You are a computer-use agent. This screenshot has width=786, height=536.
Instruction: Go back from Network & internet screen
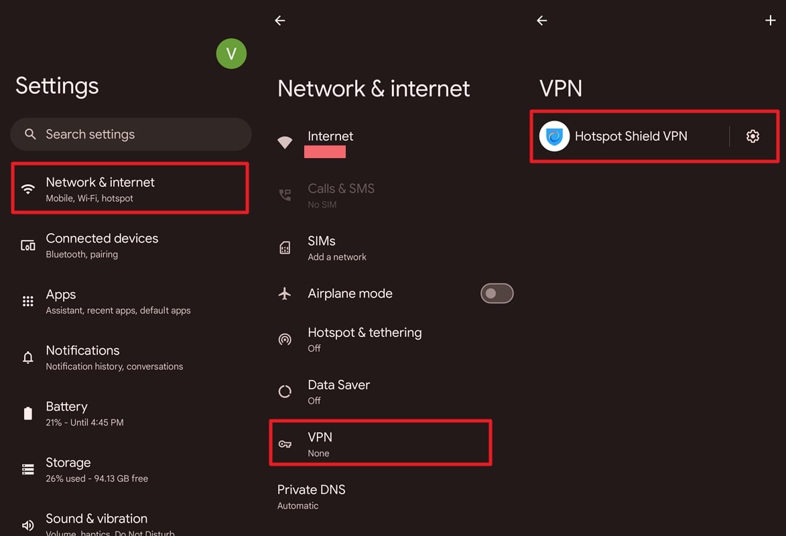[279, 20]
